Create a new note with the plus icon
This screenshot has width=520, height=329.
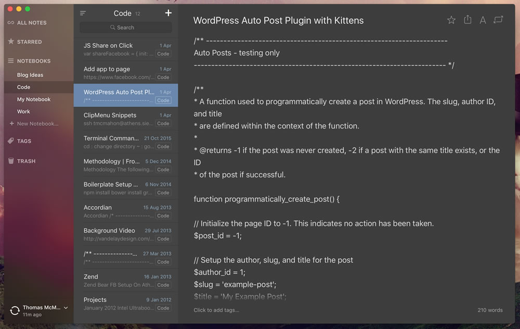tap(166, 12)
